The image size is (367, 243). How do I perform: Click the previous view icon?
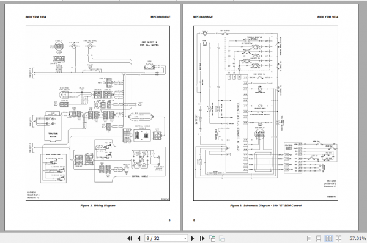[212, 238]
